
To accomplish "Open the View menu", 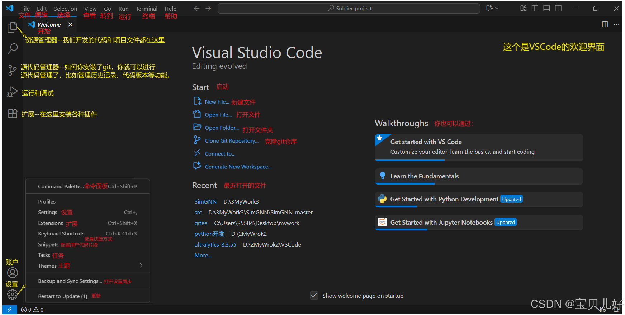I will (x=90, y=9).
